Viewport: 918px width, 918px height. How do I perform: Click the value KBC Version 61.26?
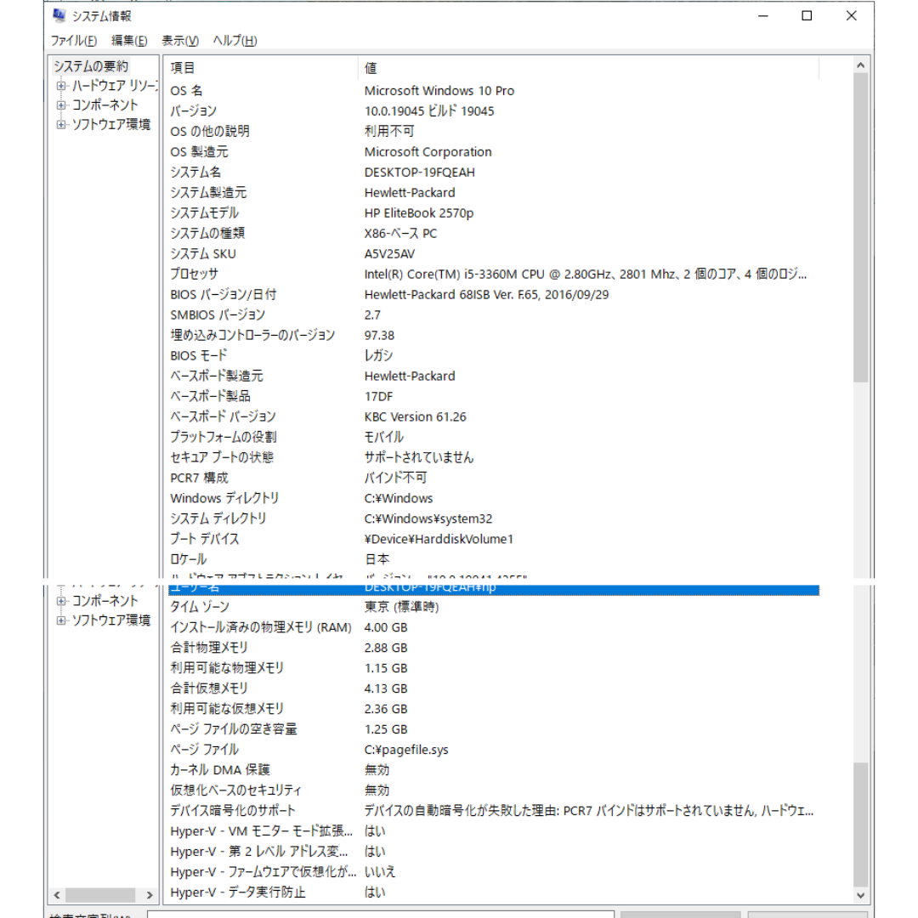click(415, 416)
